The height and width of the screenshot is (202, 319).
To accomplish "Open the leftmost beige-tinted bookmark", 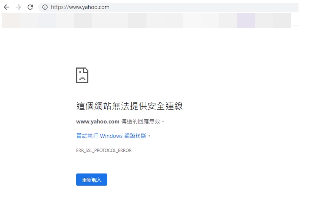I will tap(11, 20).
